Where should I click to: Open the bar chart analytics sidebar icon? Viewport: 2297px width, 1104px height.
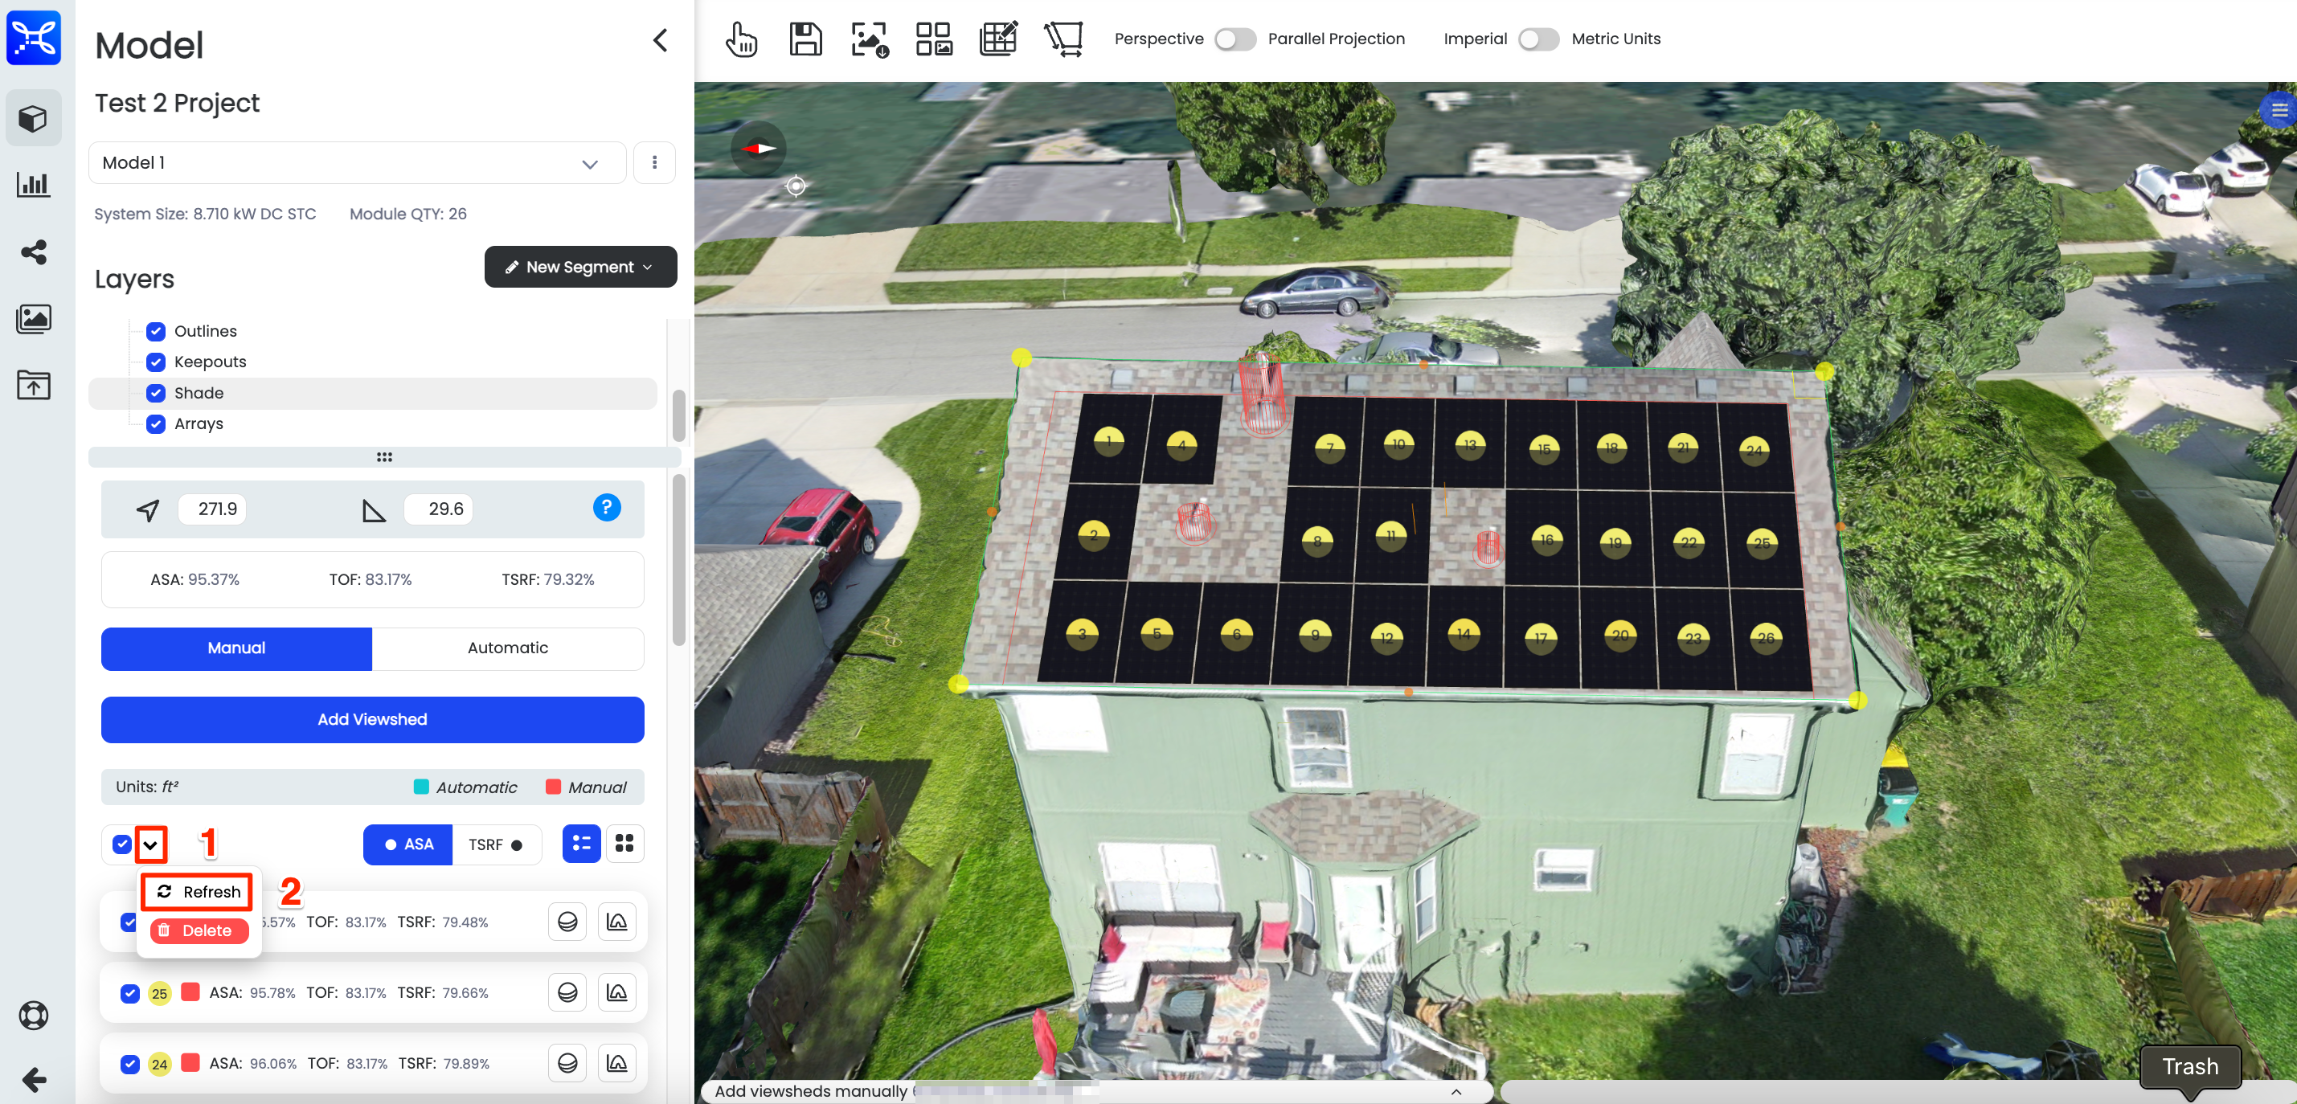pyautogui.click(x=33, y=185)
